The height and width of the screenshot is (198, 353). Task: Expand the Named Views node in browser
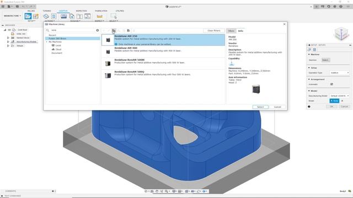8,38
